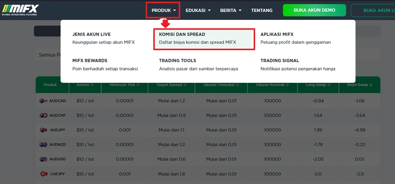395x184 pixels.
Task: Click the MIFX Monex Investindo Futures logo
Action: [x=21, y=10]
